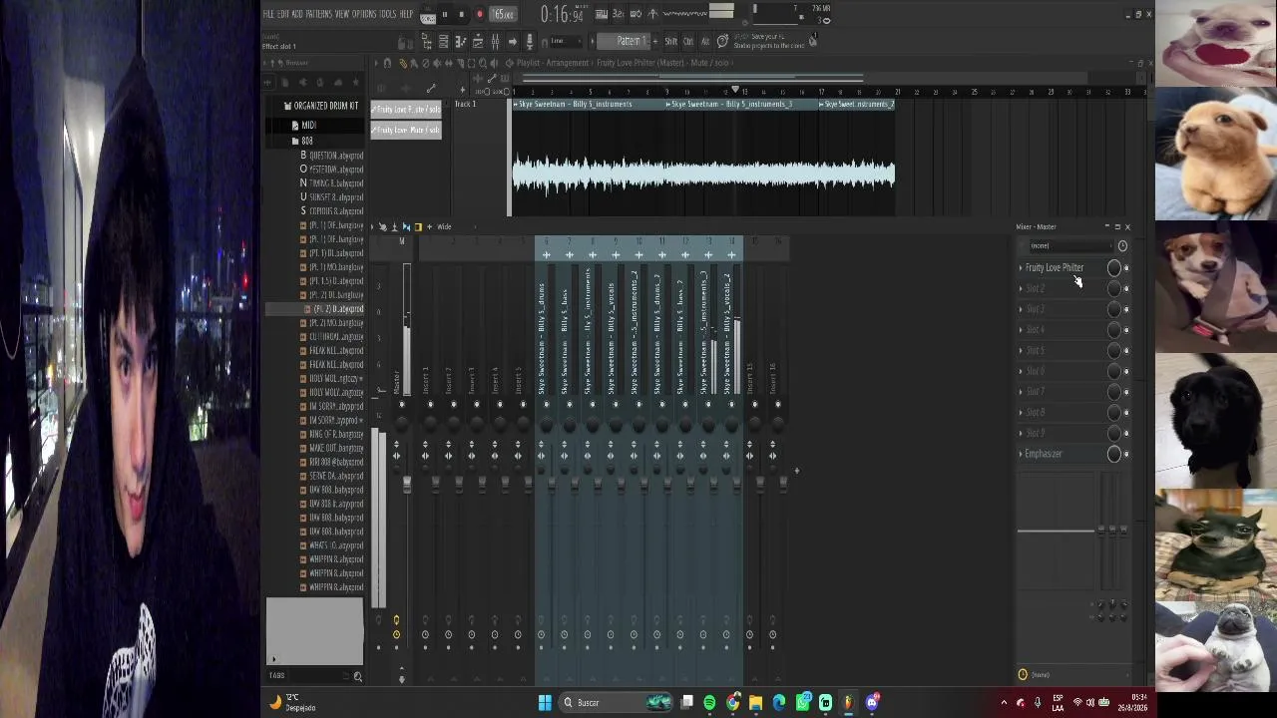Image resolution: width=1277 pixels, height=718 pixels.
Task: Open the piano roll from toolbar
Action: 461,41
